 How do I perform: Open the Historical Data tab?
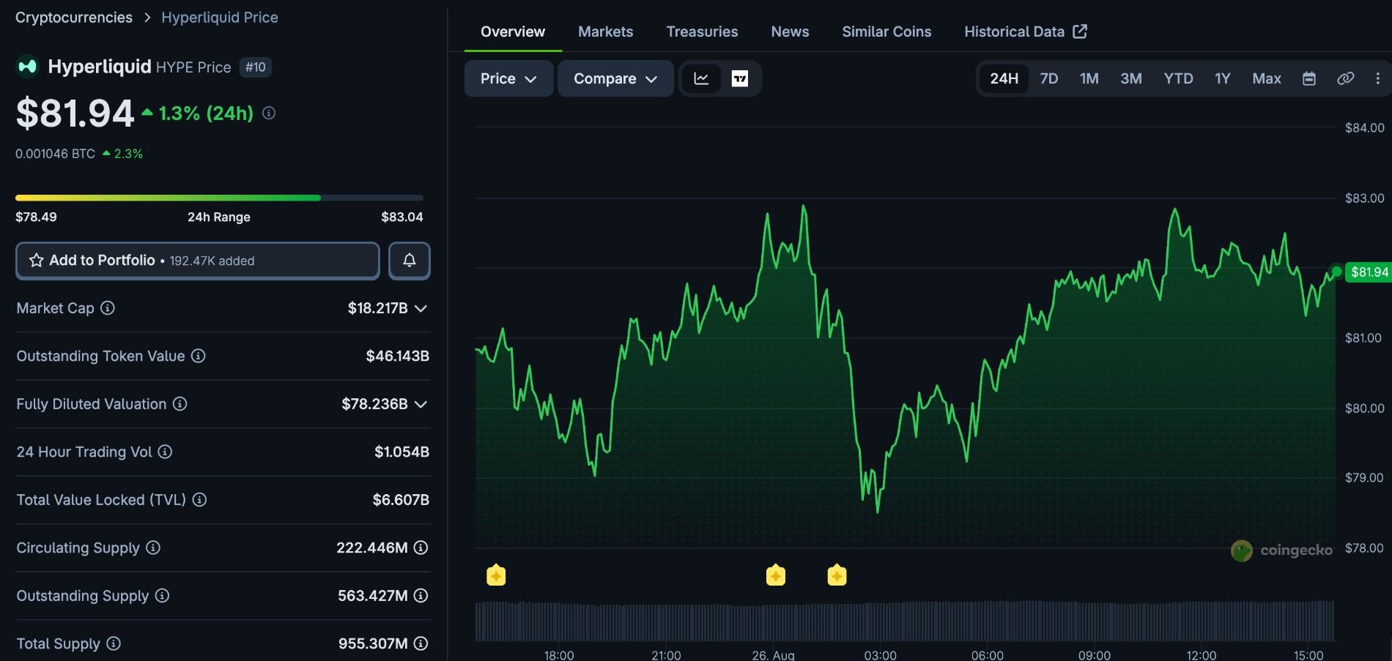coord(1025,31)
